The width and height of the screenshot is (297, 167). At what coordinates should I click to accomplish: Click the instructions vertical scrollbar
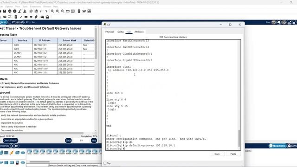tap(96, 44)
